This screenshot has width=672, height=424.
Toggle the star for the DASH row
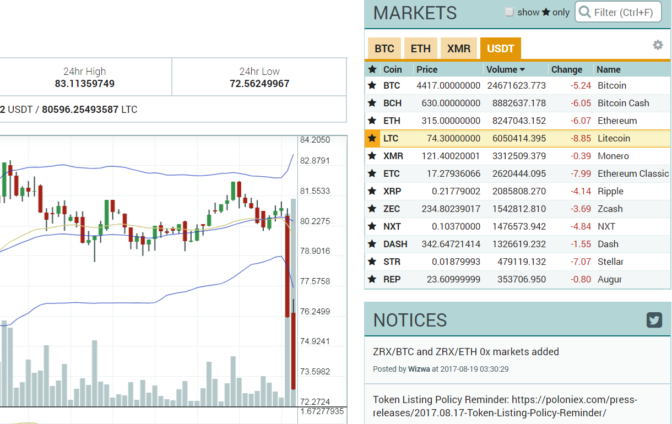[372, 244]
